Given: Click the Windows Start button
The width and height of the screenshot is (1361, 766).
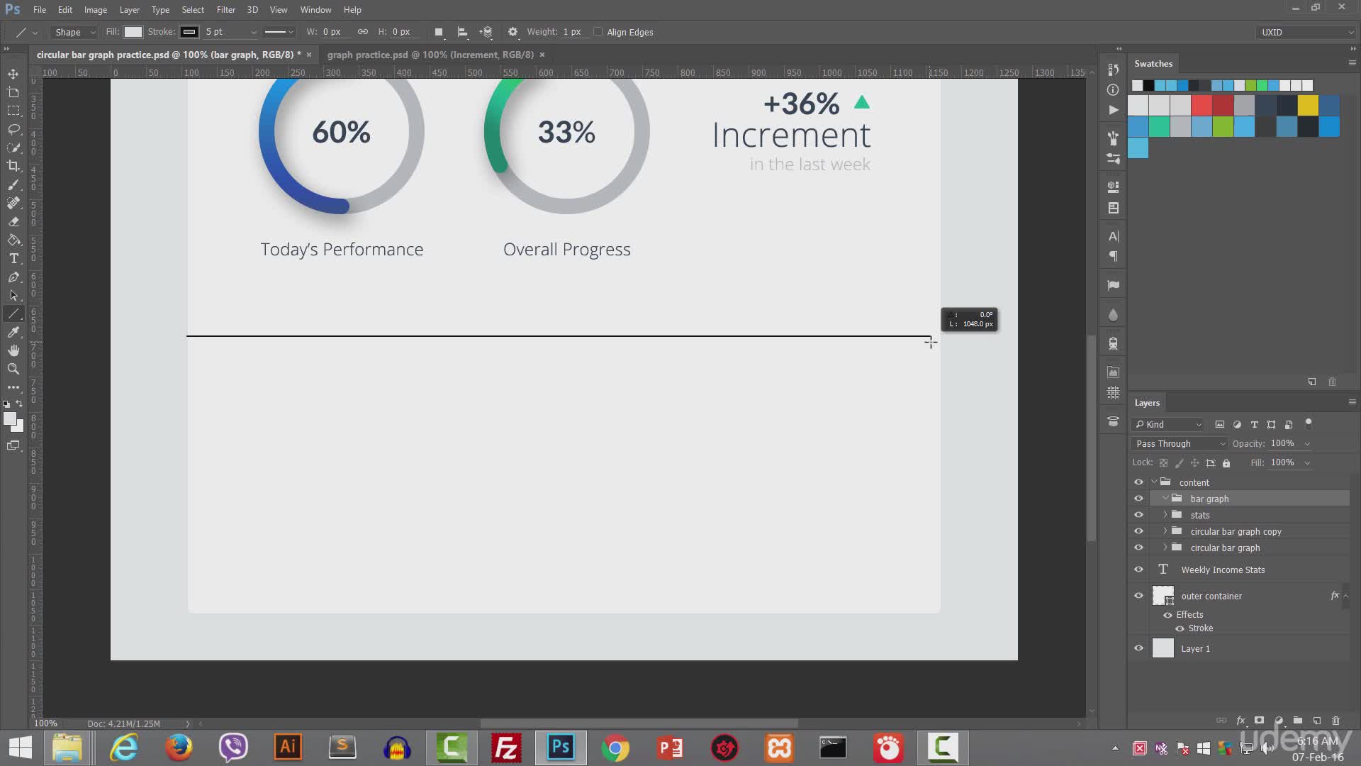Looking at the screenshot, I should tap(21, 748).
